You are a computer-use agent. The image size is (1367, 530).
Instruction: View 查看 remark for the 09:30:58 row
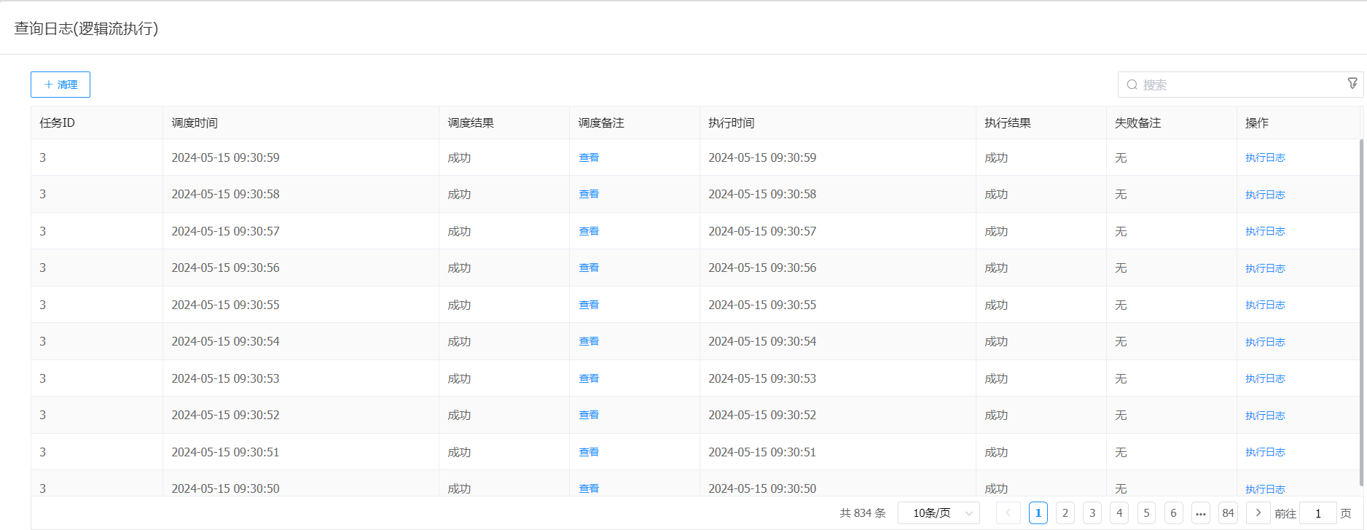(x=588, y=194)
